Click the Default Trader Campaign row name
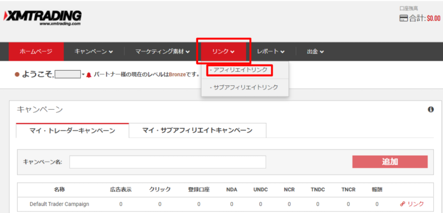 pos(59,203)
